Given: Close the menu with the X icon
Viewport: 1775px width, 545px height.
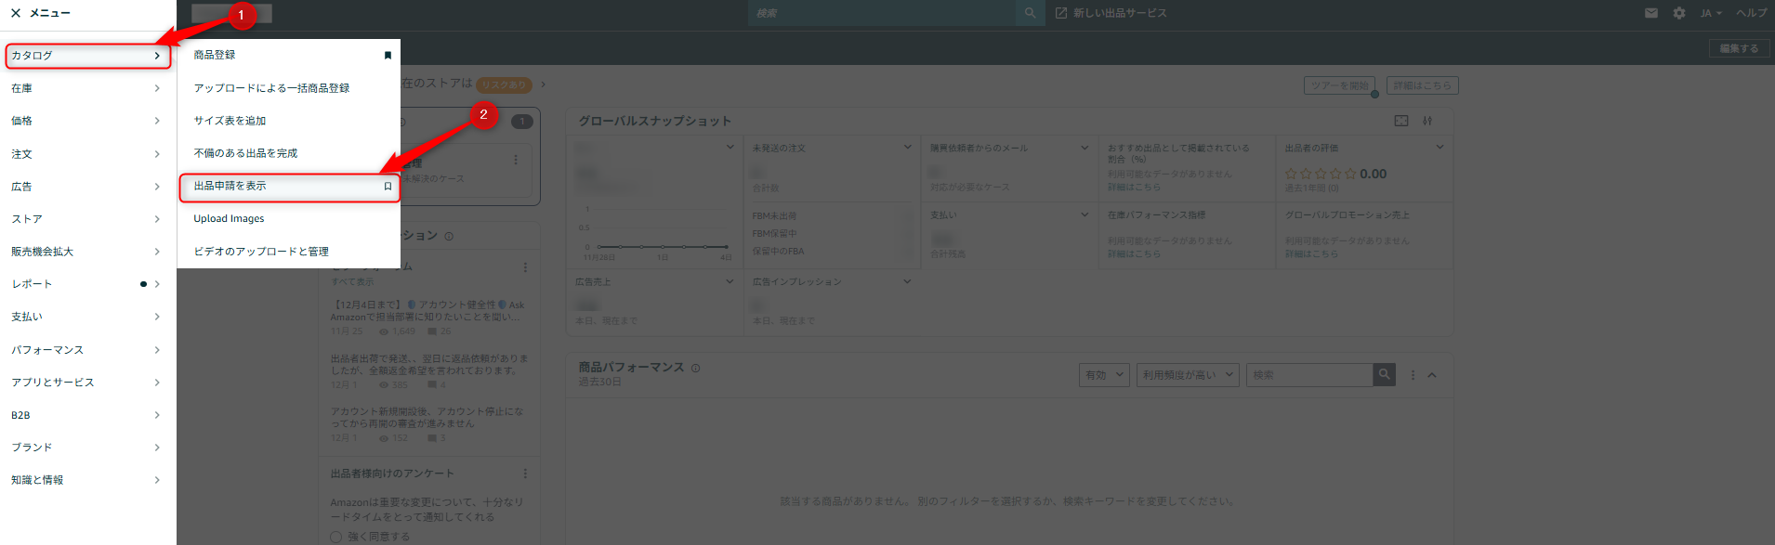Looking at the screenshot, I should point(16,13).
